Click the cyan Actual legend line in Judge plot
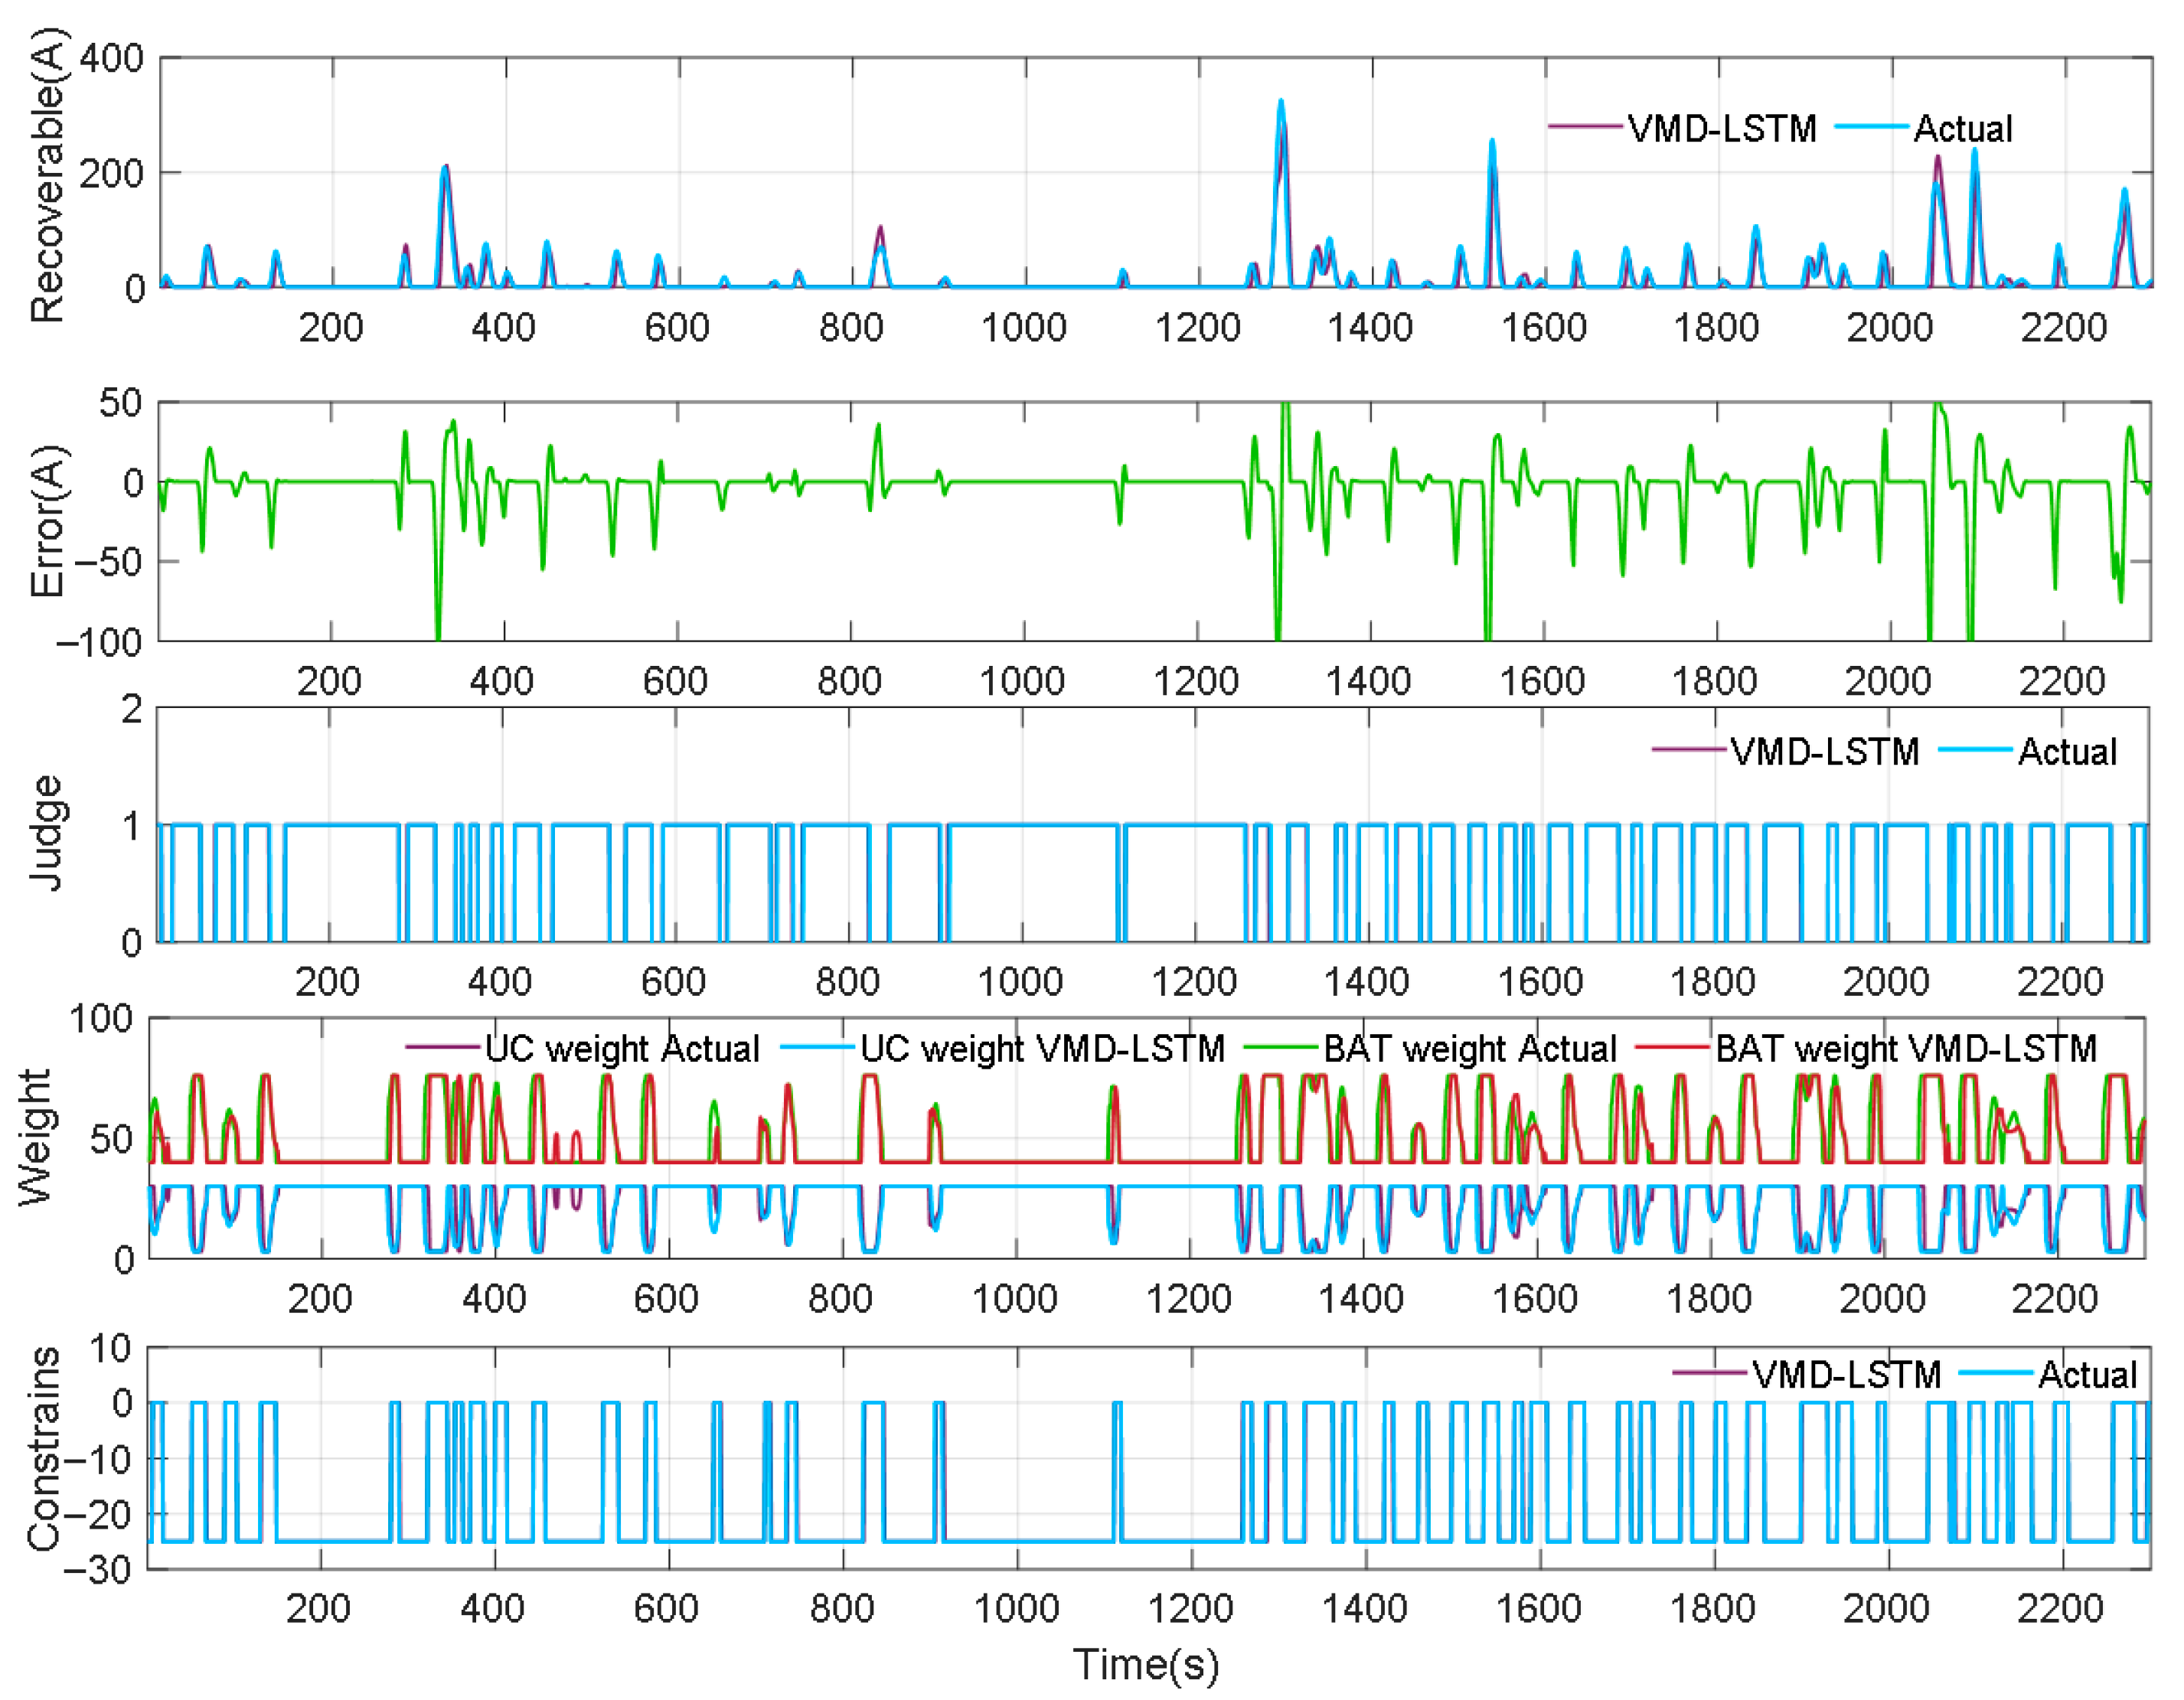This screenshot has height=1700, width=2184. click(x=1975, y=750)
